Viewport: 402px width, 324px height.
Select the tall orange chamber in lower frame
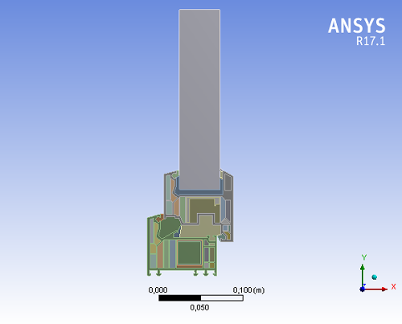(160, 255)
